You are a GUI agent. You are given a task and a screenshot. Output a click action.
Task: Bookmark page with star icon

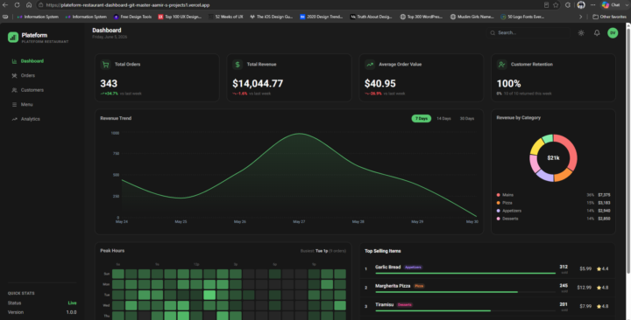pos(556,5)
